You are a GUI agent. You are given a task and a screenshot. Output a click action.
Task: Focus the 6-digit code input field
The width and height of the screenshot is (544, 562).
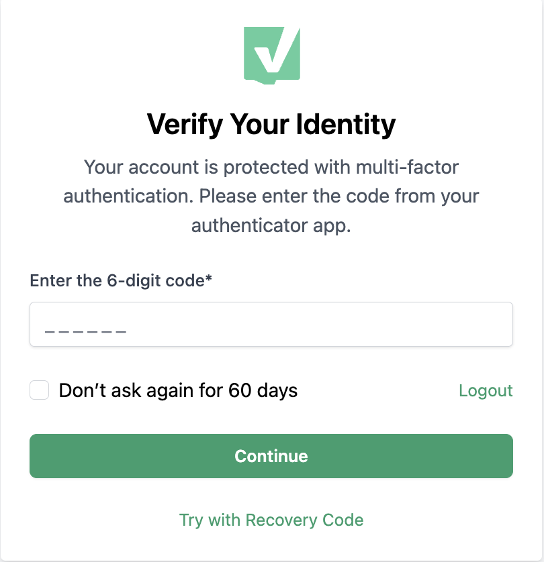pos(271,324)
